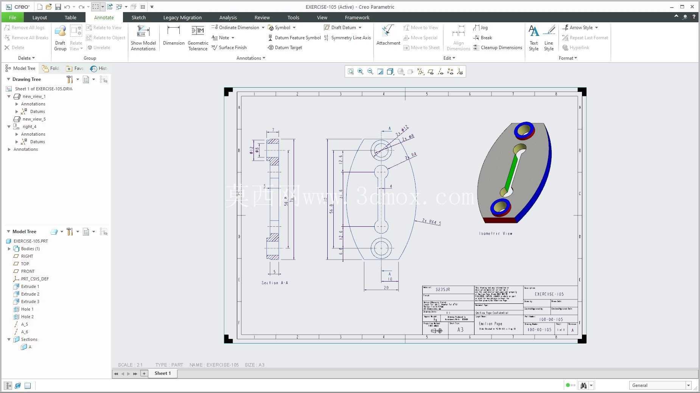This screenshot has width=700, height=393.
Task: Open Ordinate Dimension dropdown
Action: [x=263, y=28]
